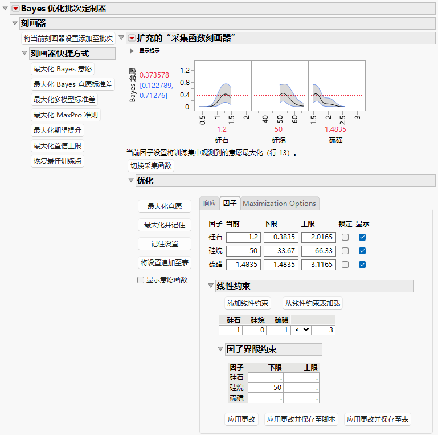
Task: Collapse the 因子界限约束 section
Action: pyautogui.click(x=220, y=349)
